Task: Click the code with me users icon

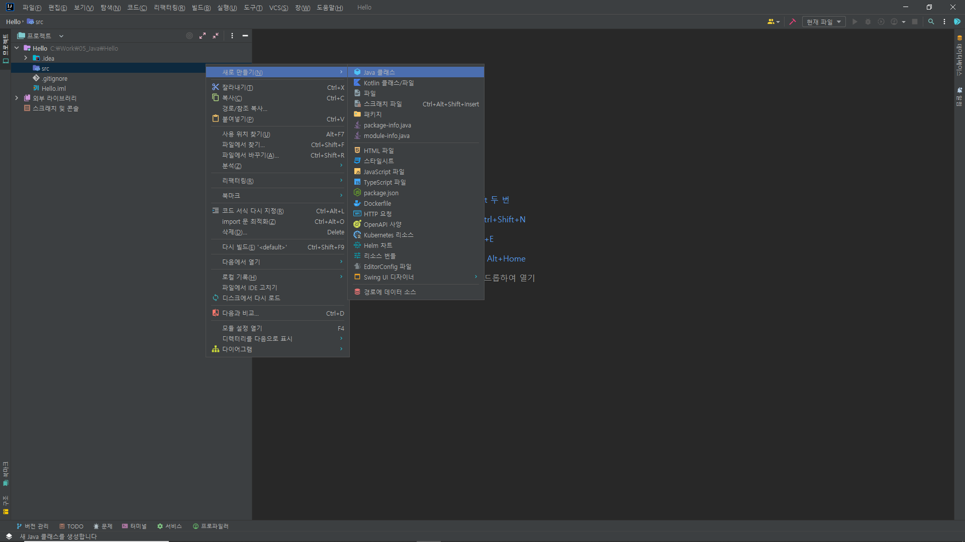Action: [x=773, y=22]
